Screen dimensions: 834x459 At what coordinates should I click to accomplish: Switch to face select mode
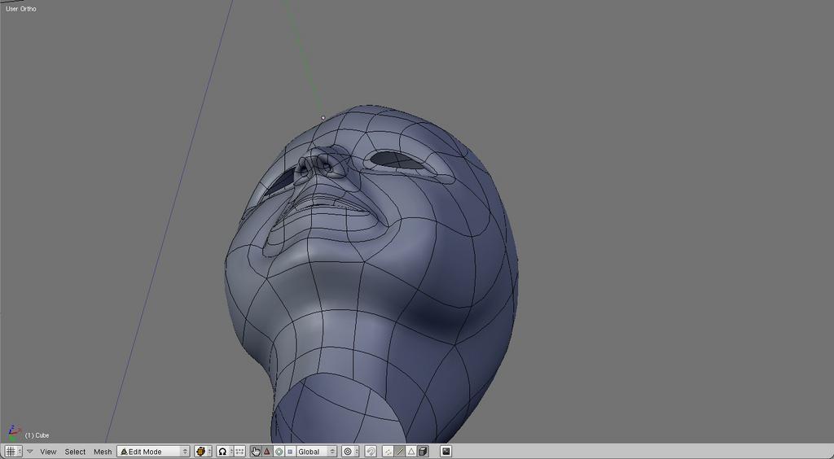(410, 452)
